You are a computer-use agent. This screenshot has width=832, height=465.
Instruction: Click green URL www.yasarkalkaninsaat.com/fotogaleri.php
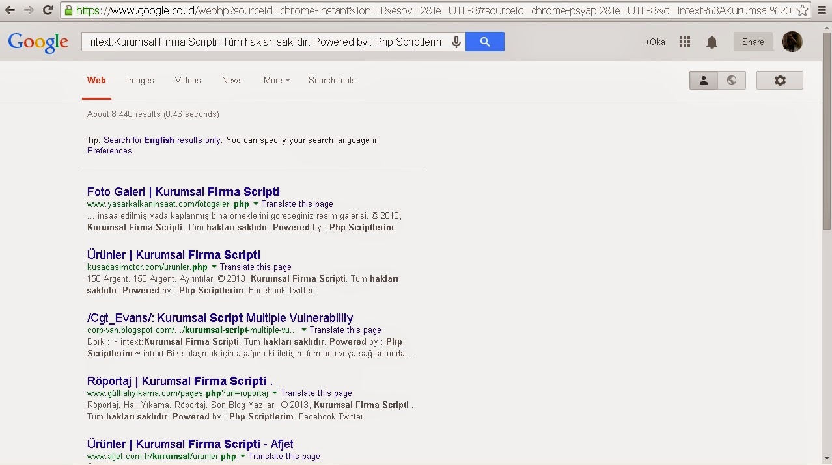pyautogui.click(x=168, y=204)
